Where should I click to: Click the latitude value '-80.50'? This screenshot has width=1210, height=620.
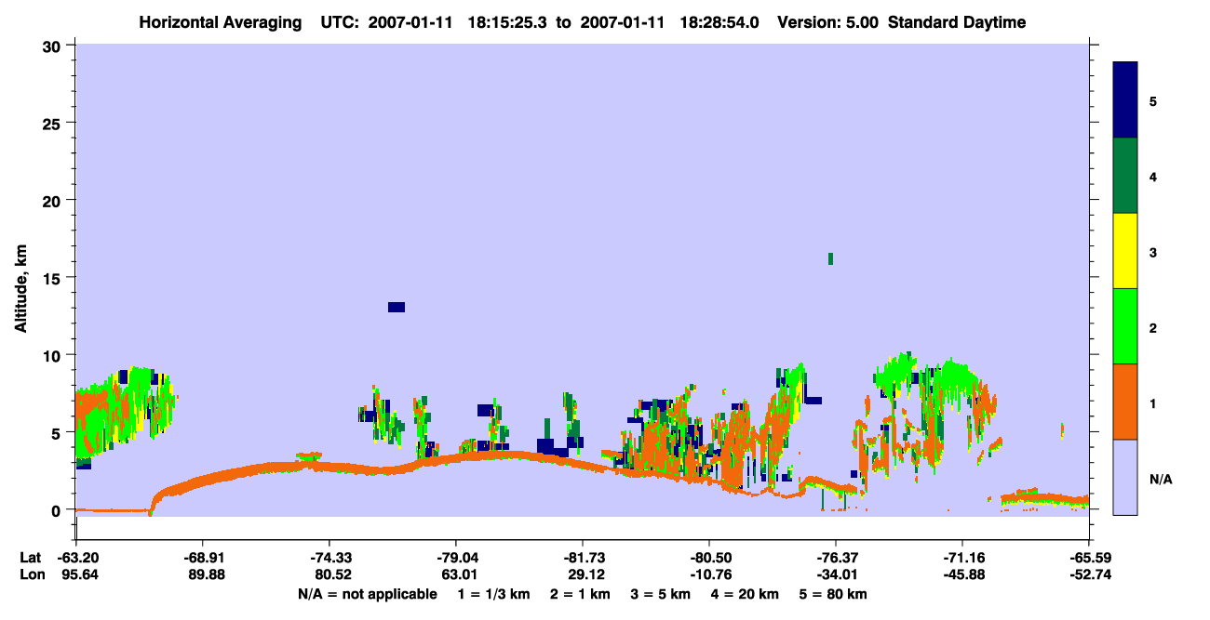pyautogui.click(x=709, y=558)
